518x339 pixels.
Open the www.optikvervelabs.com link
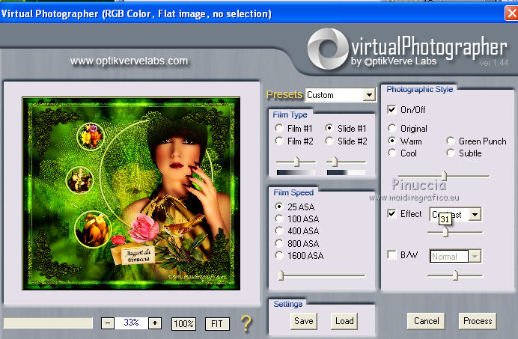click(129, 61)
